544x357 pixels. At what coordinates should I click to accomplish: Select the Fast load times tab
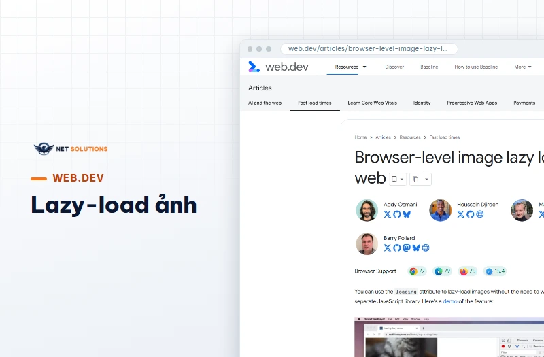[x=315, y=103]
